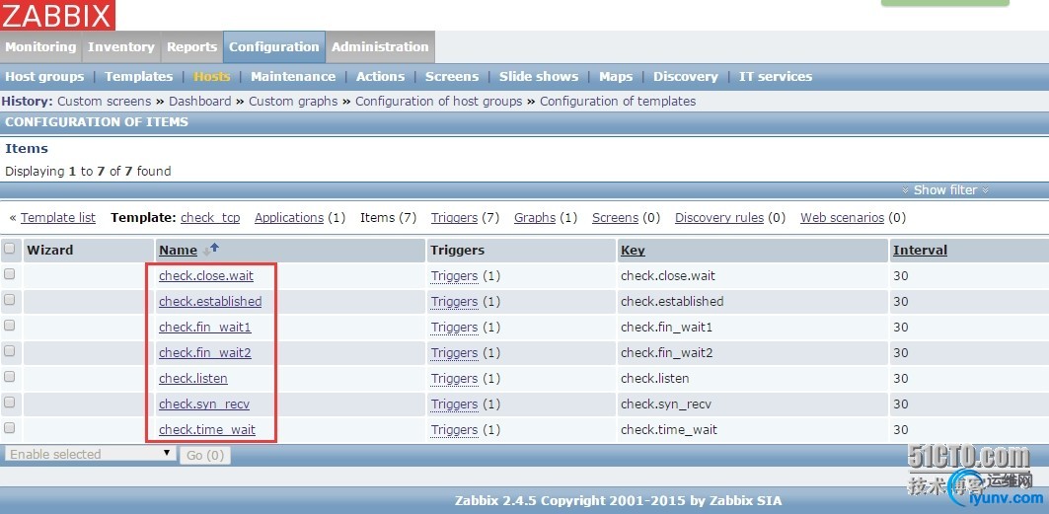Click interval value 30 in check.listen row
This screenshot has width=1049, height=514.
900,378
